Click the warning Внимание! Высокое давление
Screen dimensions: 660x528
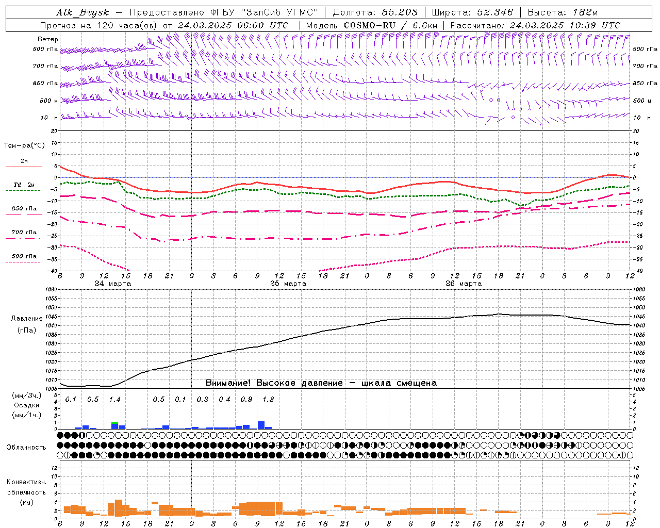point(274,383)
